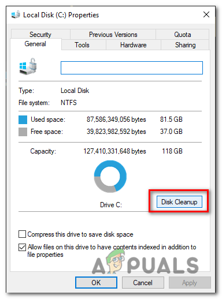Click the Free space: label

[47, 132]
